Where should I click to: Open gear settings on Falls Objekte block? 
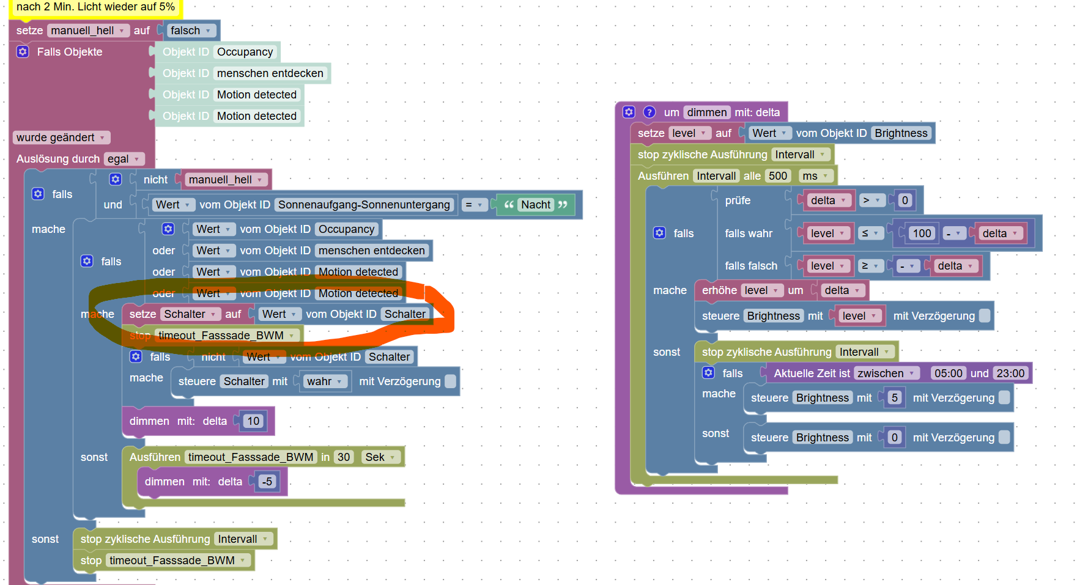pyautogui.click(x=23, y=52)
